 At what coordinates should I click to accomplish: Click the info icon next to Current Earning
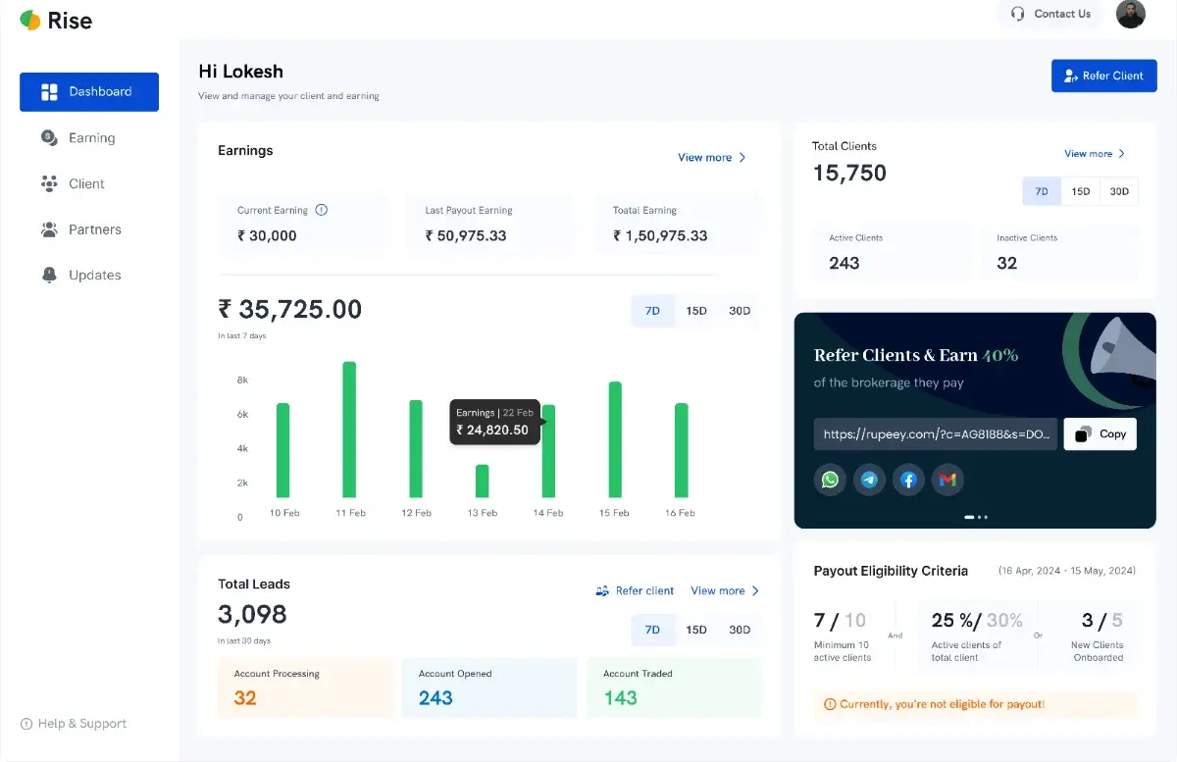point(321,210)
